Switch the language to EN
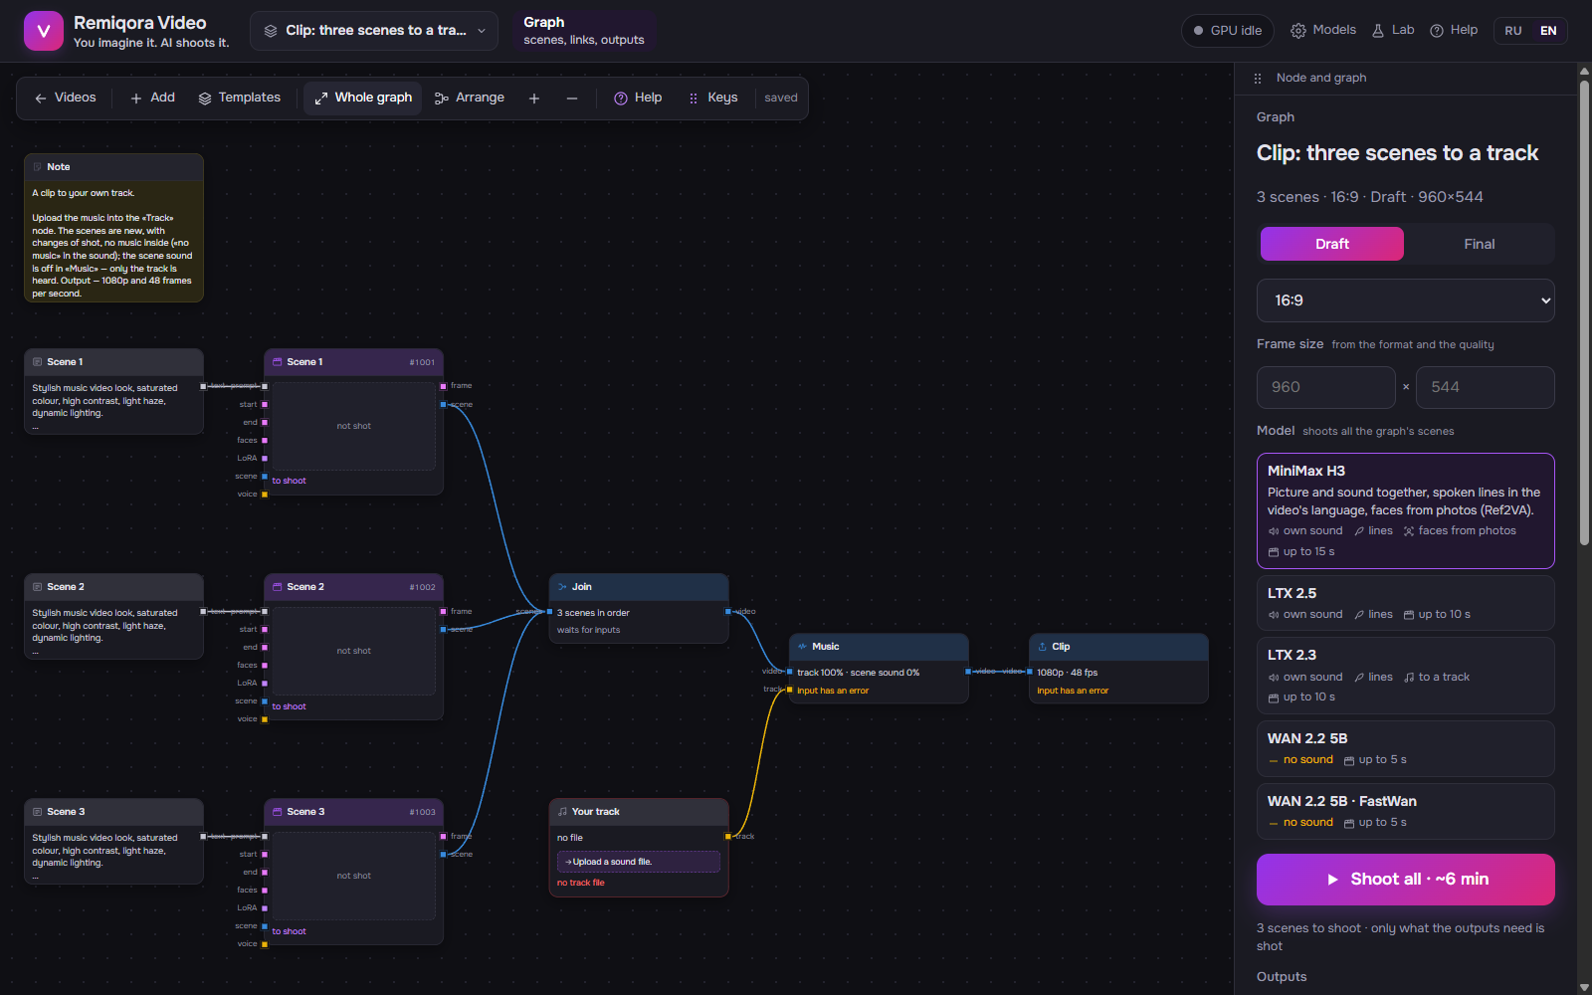Screen dimensions: 1592x995 pyautogui.click(x=1548, y=31)
